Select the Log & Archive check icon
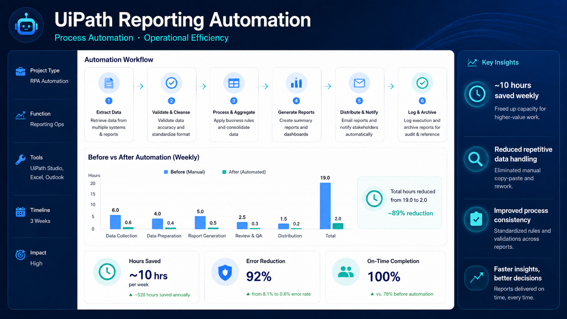 [x=422, y=83]
